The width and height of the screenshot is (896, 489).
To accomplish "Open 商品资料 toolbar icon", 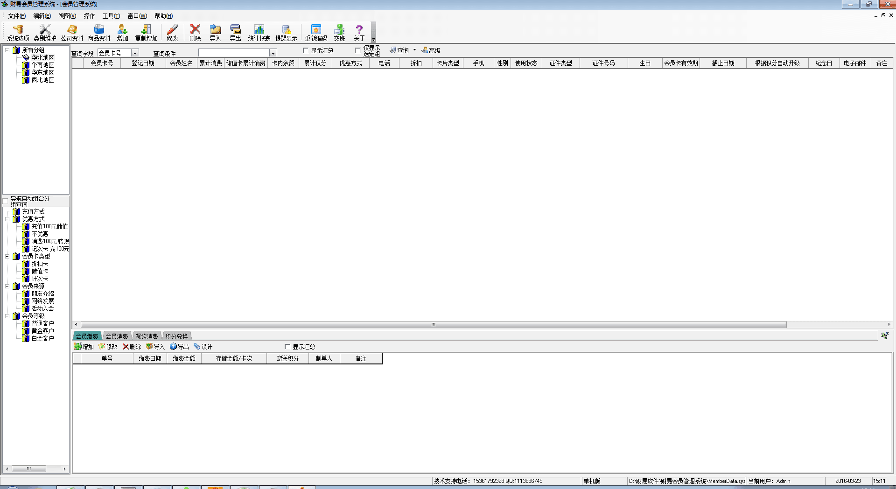I will click(x=99, y=33).
